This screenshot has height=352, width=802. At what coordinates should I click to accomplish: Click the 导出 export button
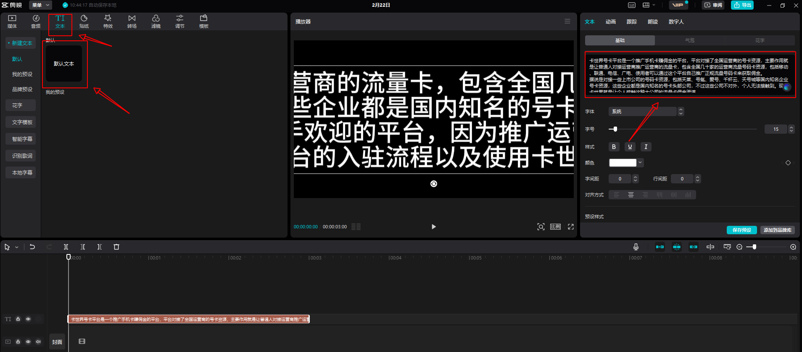pyautogui.click(x=742, y=5)
